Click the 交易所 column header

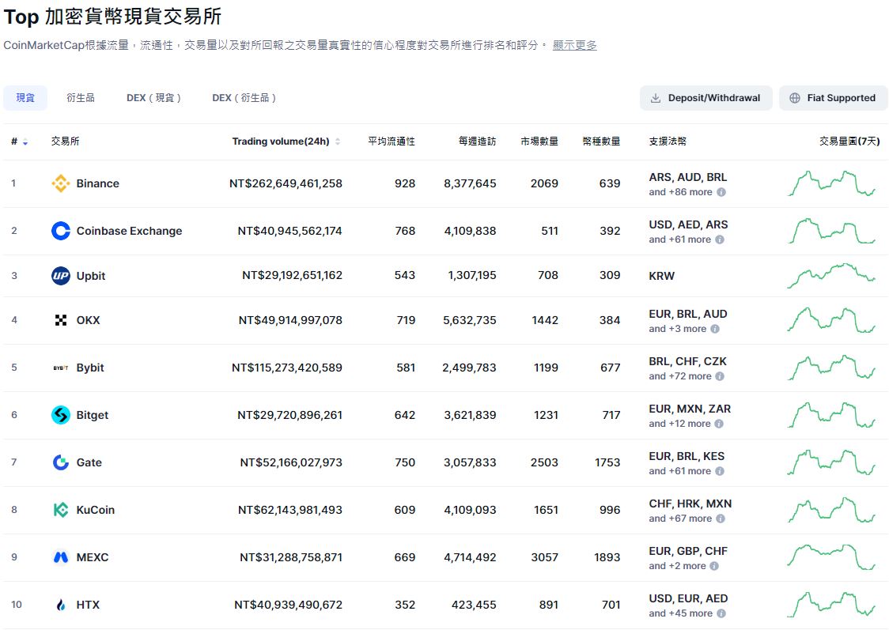[65, 141]
